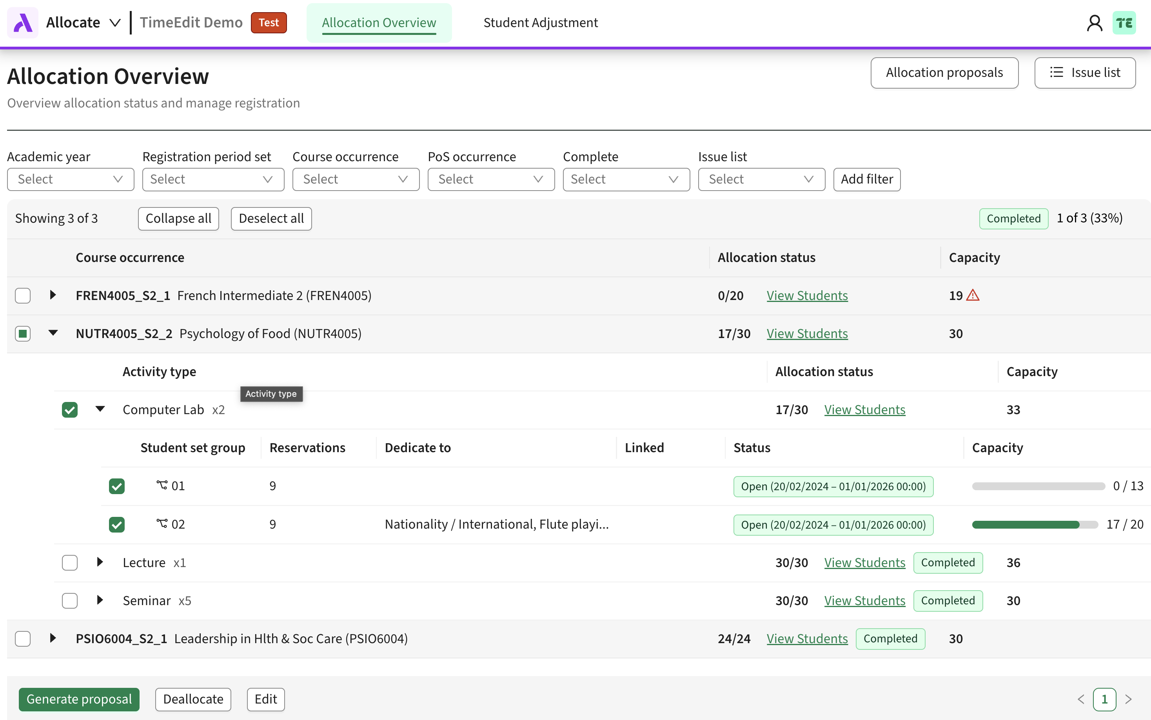Switch to Student Adjustment tab
This screenshot has width=1151, height=720.
[x=540, y=22]
